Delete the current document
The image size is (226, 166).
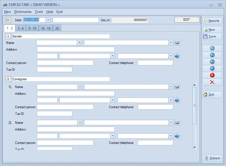click(212, 75)
